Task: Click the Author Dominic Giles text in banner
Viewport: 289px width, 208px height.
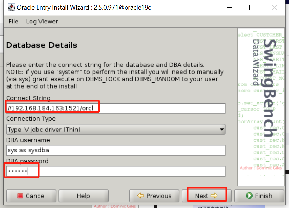Action: pyautogui.click(x=261, y=168)
